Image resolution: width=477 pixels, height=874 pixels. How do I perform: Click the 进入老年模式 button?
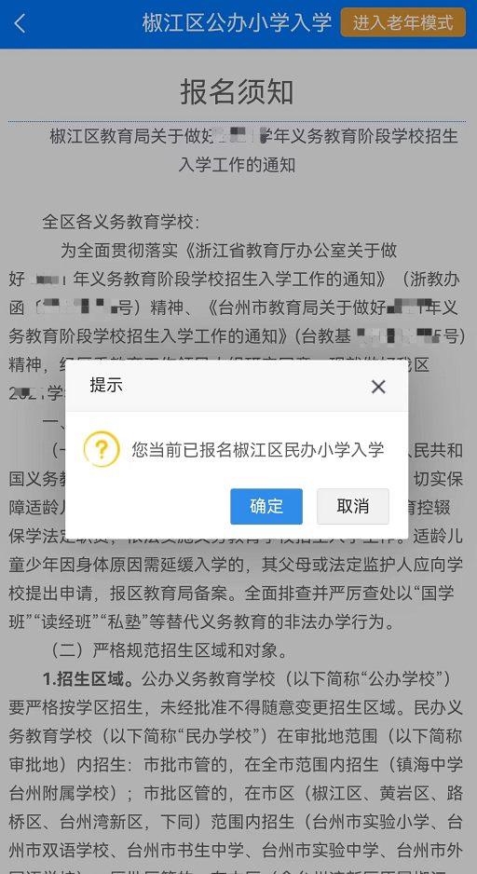click(403, 23)
